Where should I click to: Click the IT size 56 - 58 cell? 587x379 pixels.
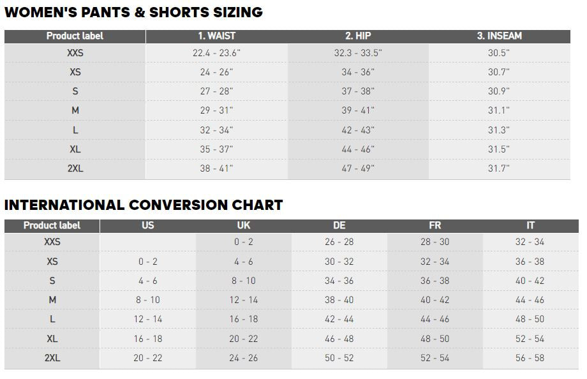point(530,358)
